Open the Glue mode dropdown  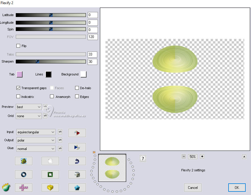tap(36, 149)
